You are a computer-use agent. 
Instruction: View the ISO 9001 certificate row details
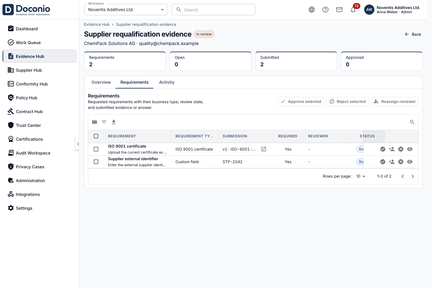coord(410,149)
